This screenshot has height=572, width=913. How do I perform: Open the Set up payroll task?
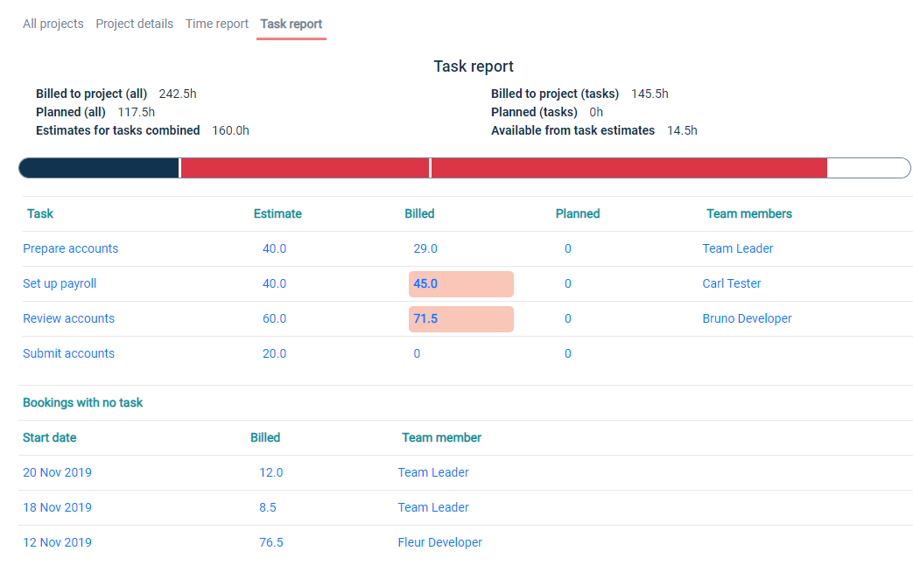coord(60,283)
